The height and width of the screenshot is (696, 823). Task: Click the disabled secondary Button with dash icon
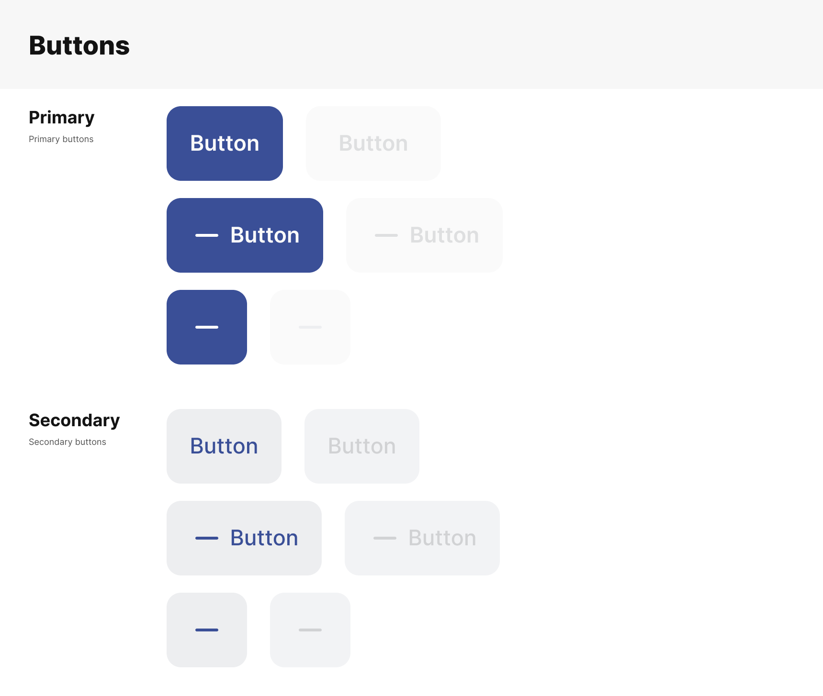pos(422,538)
